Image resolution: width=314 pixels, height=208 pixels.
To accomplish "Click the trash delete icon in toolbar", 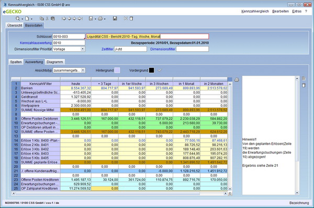I will pyautogui.click(x=131, y=18).
